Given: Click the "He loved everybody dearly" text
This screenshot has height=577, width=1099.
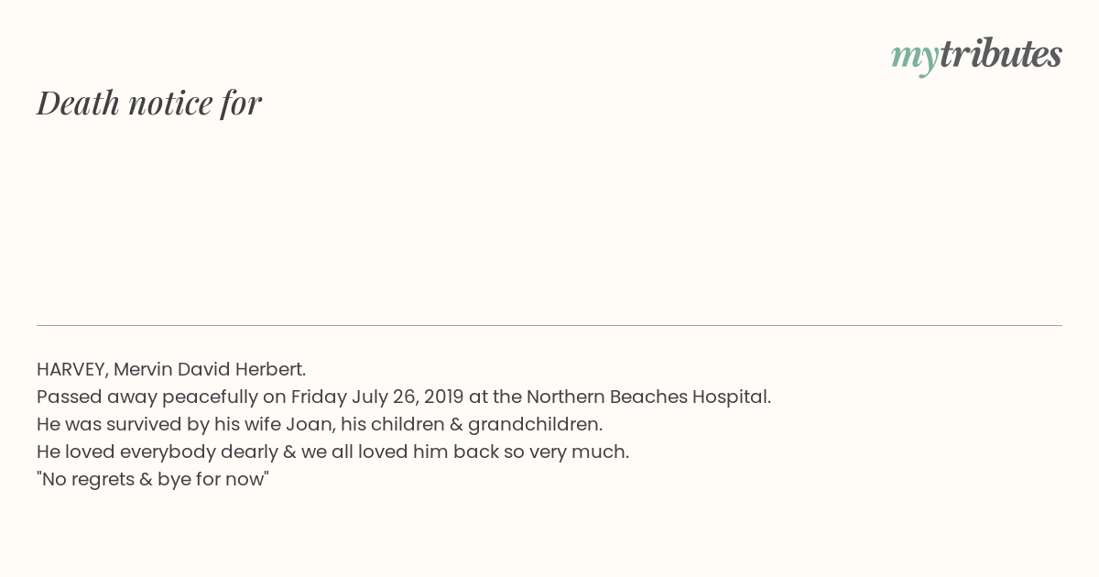Looking at the screenshot, I should click(158, 452).
